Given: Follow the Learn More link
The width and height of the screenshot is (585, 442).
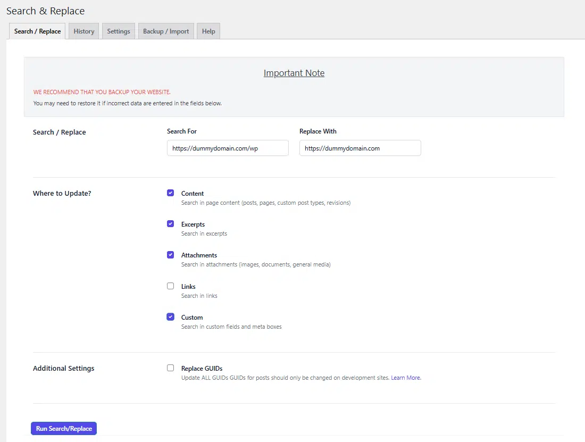Looking at the screenshot, I should point(406,378).
